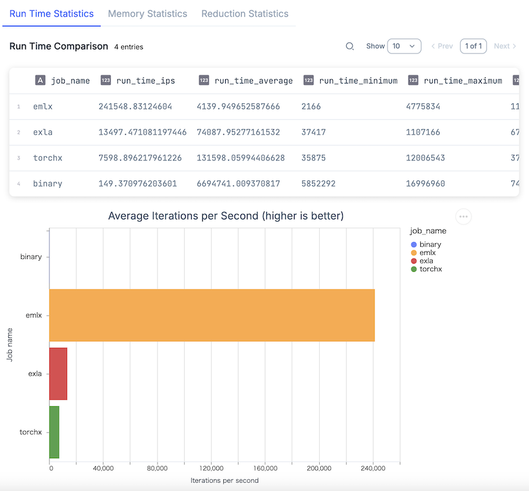The width and height of the screenshot is (529, 491).
Task: Select the value 74087.95277161532
Action: point(238,132)
